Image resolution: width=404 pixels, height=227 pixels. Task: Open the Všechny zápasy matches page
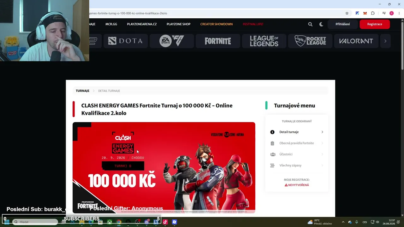pos(297,165)
